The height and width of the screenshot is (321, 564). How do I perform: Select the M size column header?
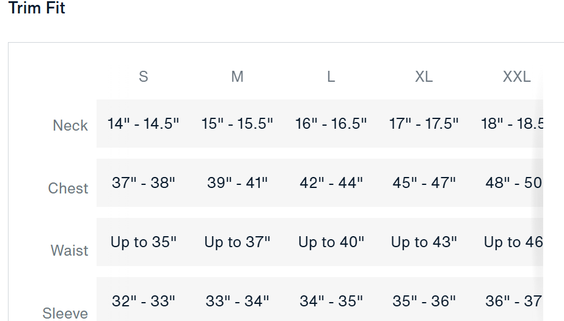click(x=237, y=76)
